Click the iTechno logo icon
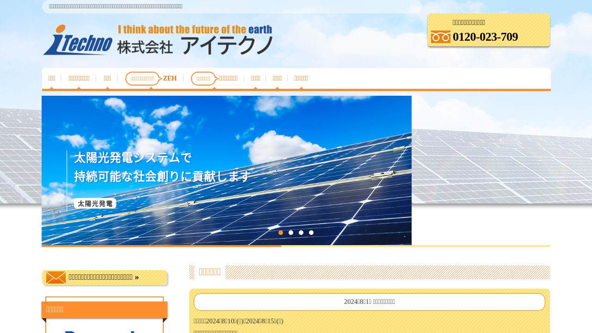Screen dimensions: 592x333 tap(77, 40)
